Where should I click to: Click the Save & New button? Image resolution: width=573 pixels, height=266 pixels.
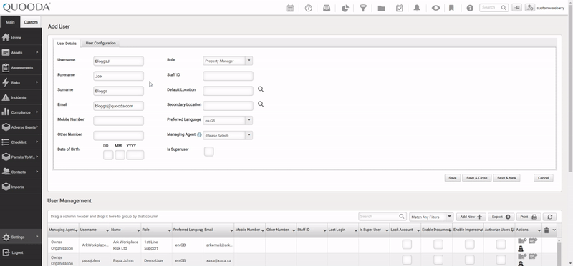coord(506,178)
